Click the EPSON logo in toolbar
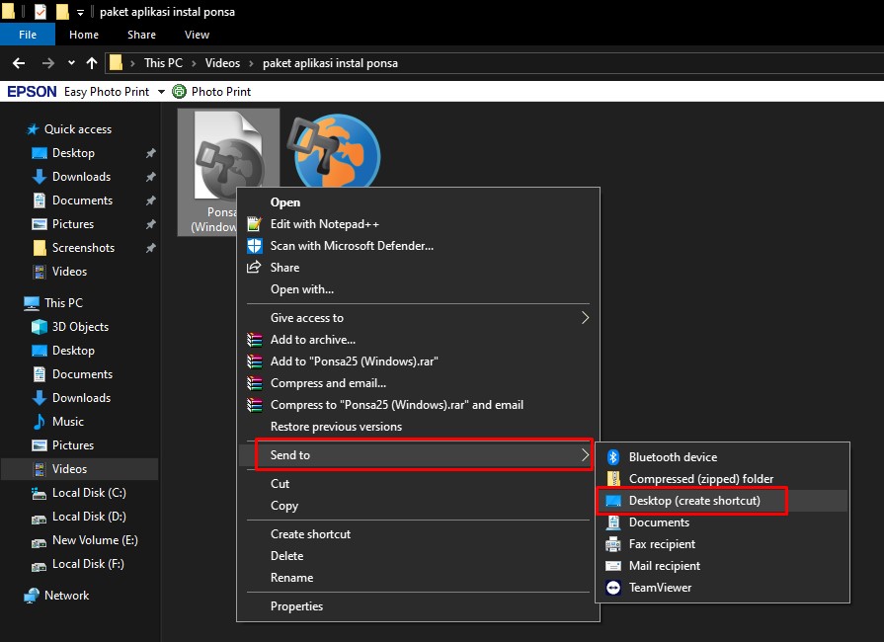 click(32, 91)
